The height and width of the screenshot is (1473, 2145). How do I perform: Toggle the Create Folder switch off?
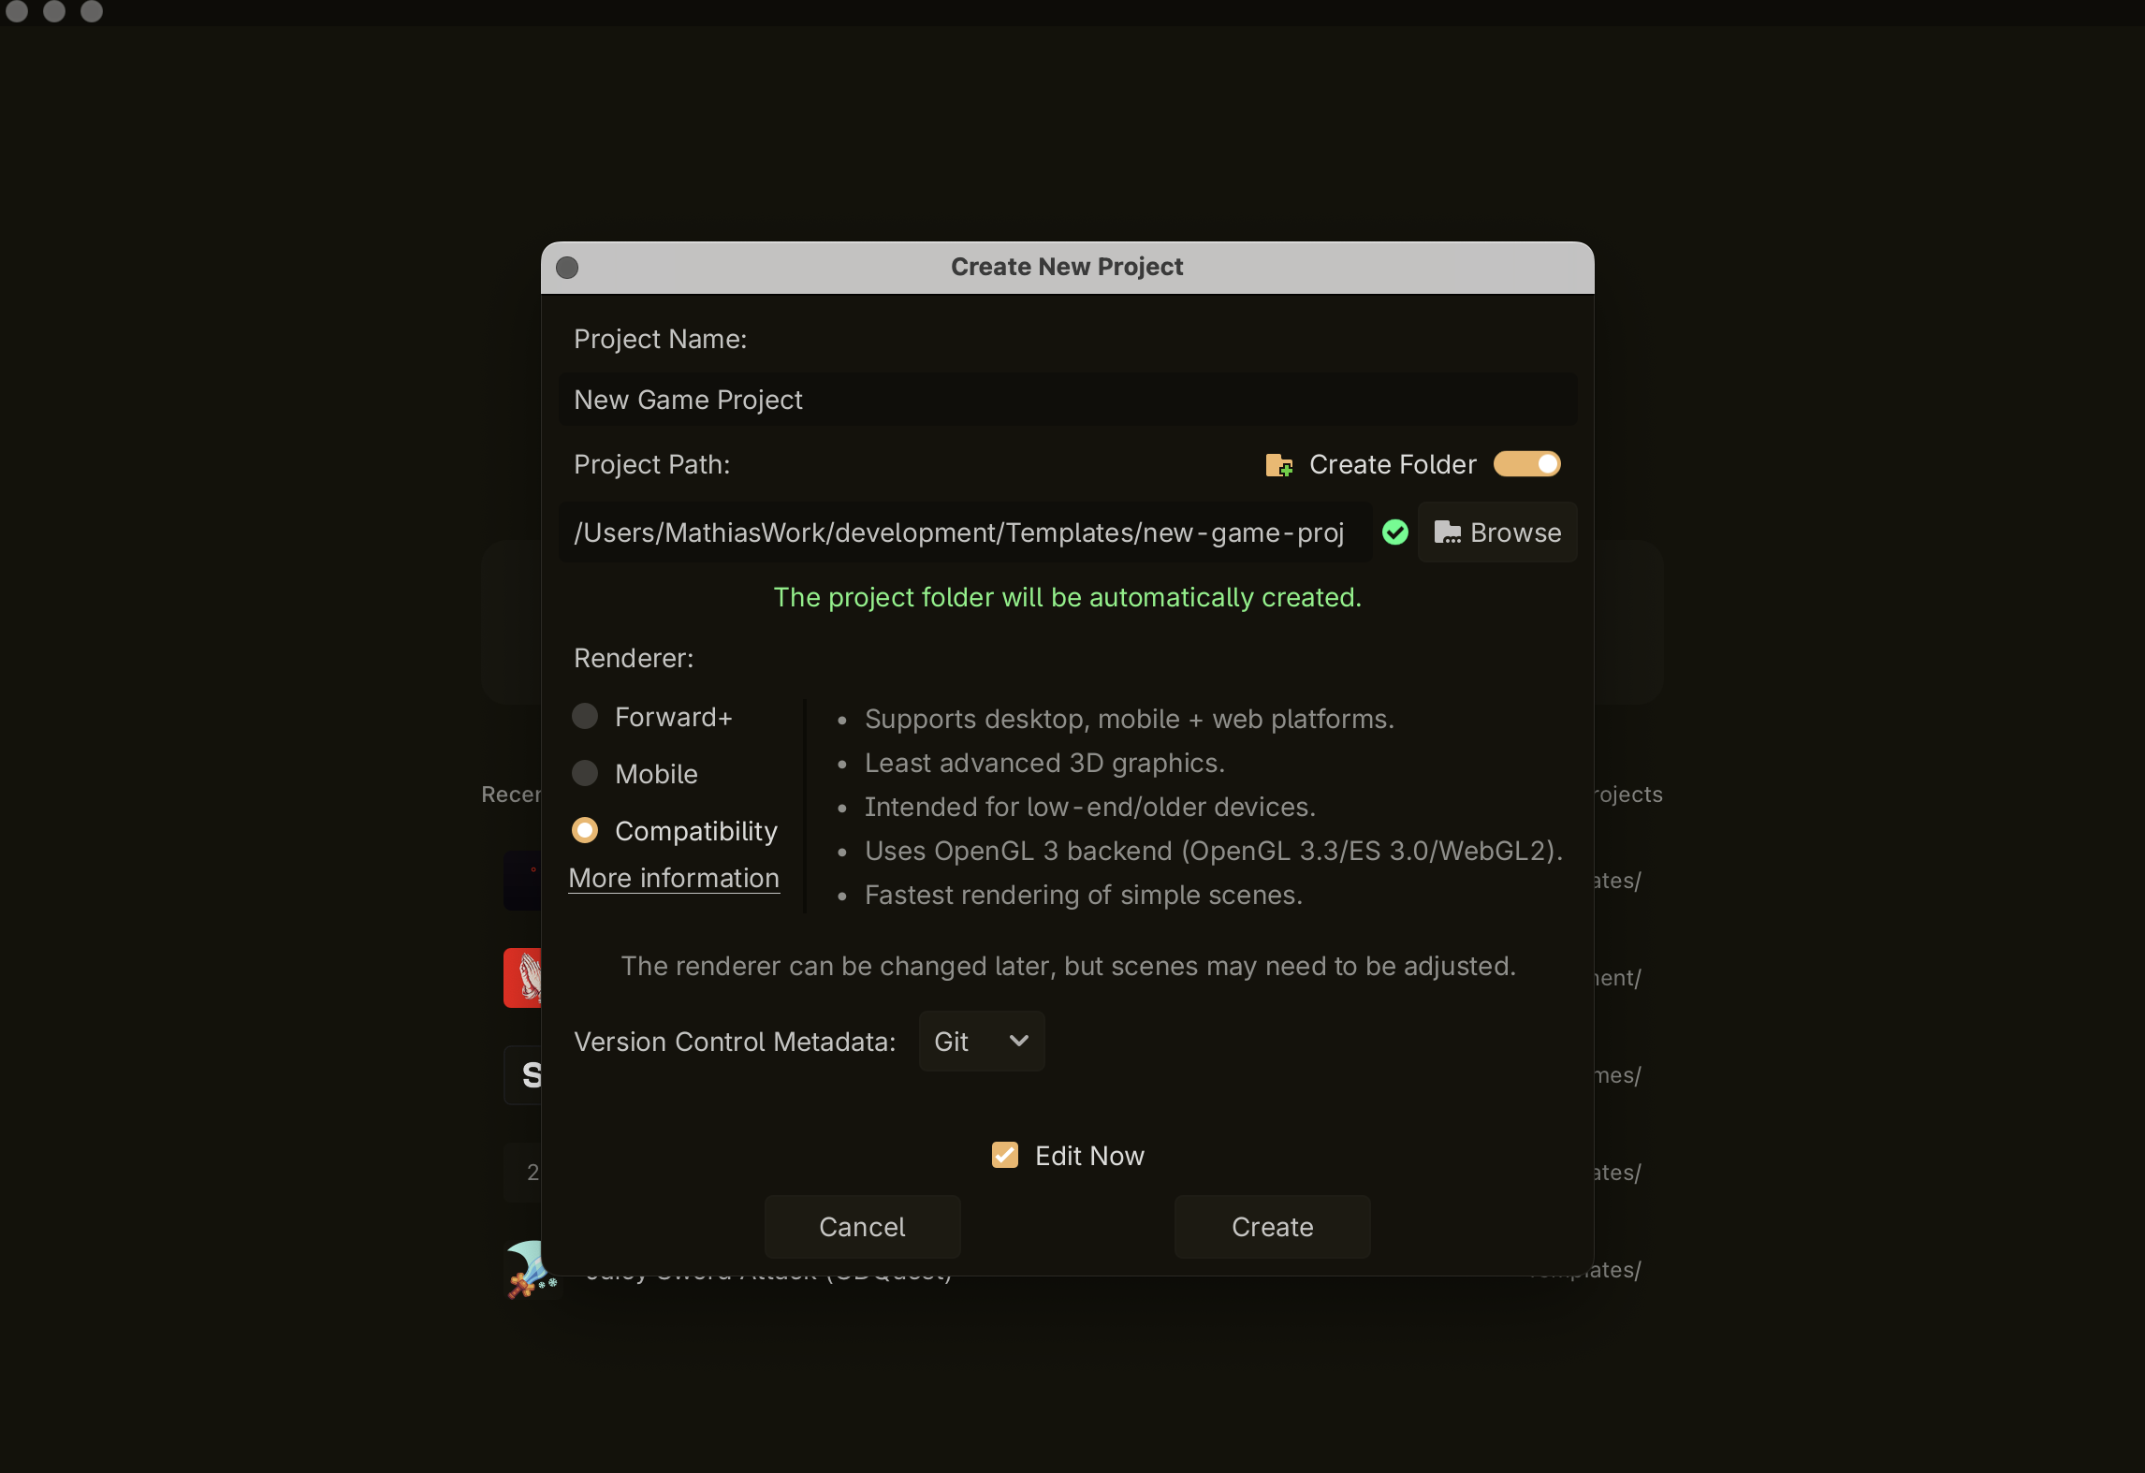1526,464
